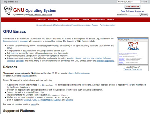The image size is (150, 114).
Task: Open Lisp programming language link
Action: (15, 41)
